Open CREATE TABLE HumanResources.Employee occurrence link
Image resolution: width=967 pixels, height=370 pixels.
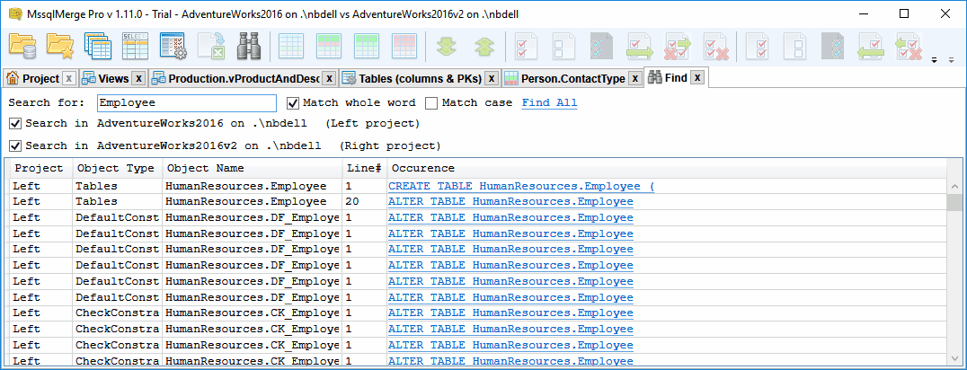coord(521,186)
